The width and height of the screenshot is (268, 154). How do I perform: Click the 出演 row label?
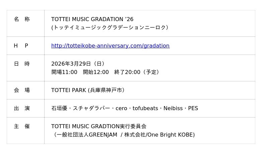pos(22,108)
